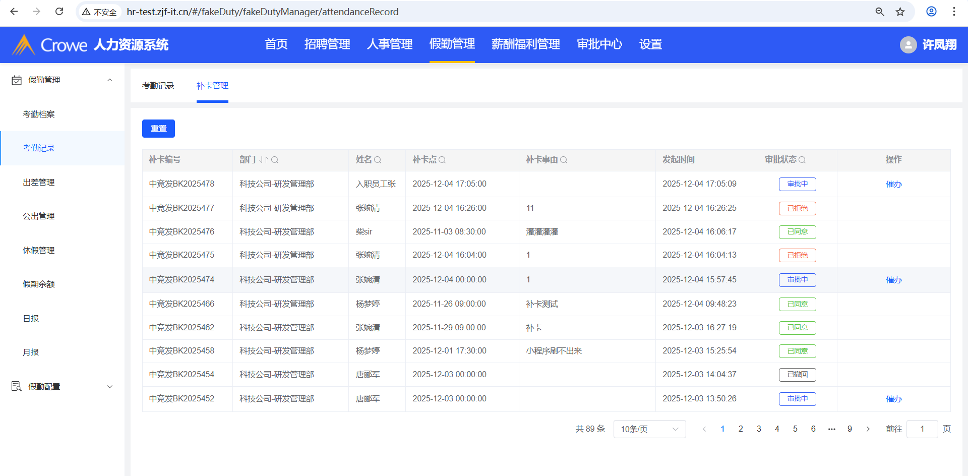The height and width of the screenshot is (476, 968).
Task: Reload the page using the browser refresh icon
Action: tap(59, 12)
